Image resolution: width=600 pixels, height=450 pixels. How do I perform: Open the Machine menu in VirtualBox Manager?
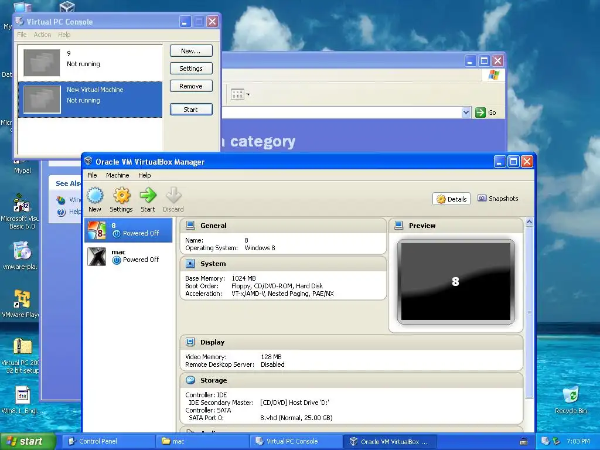coord(117,175)
